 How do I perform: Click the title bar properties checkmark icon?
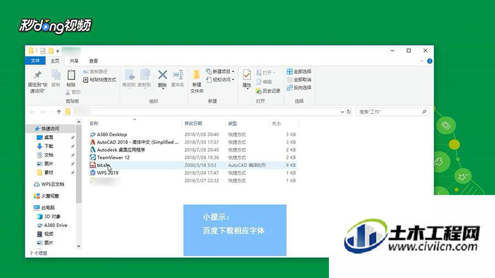pos(43,51)
